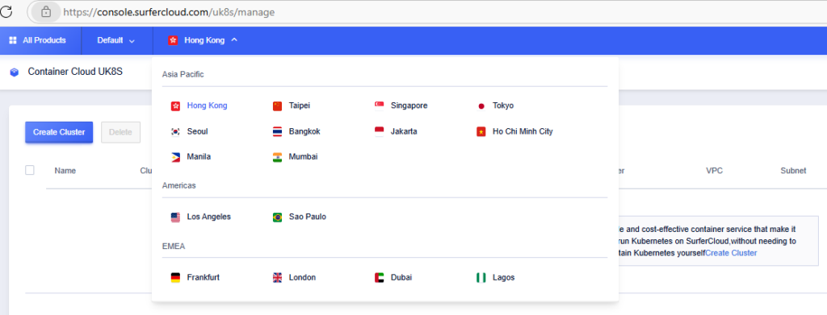827x315 pixels.
Task: Select Manila in the region menu
Action: click(x=199, y=157)
